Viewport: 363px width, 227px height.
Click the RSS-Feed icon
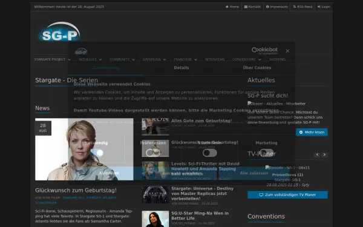295,7
